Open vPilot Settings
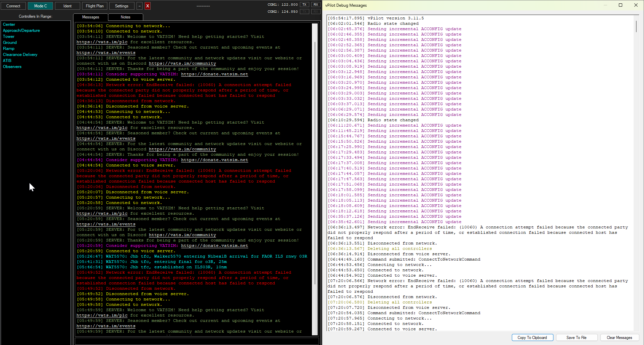The width and height of the screenshot is (644, 345). pyautogui.click(x=121, y=6)
